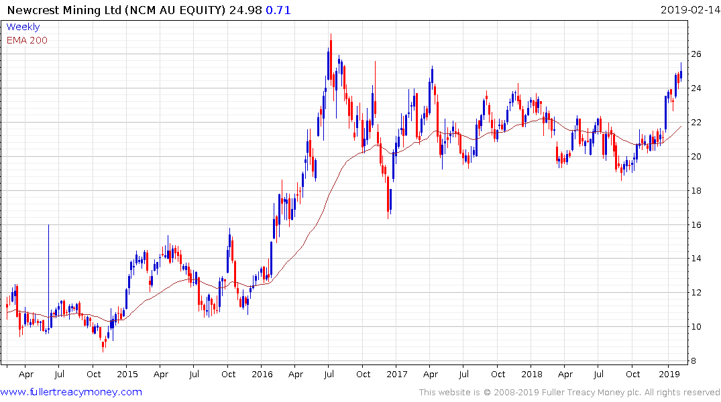Image resolution: width=721 pixels, height=402 pixels.
Task: Click the 10 price axis label
Action: (696, 327)
